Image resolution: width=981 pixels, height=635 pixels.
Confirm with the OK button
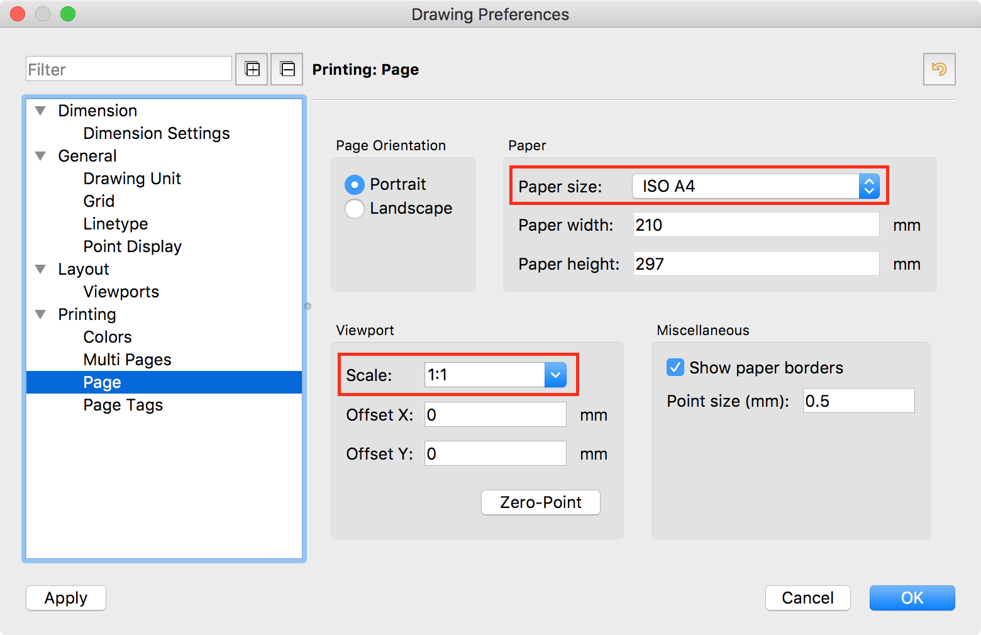coord(912,598)
